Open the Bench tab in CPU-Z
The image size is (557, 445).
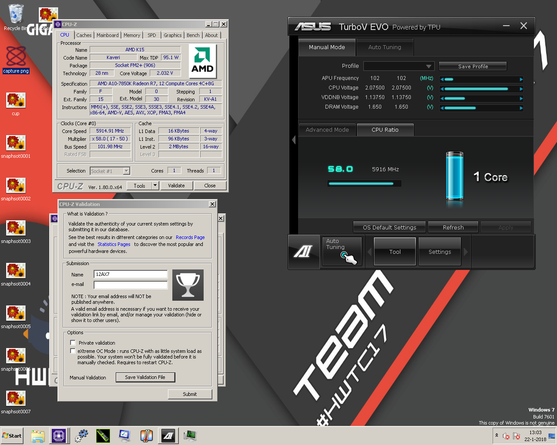[193, 35]
